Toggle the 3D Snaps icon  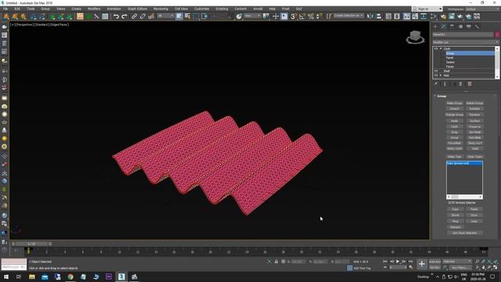point(294,16)
